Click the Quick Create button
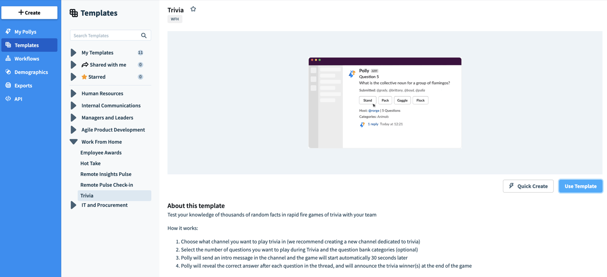 (x=528, y=186)
